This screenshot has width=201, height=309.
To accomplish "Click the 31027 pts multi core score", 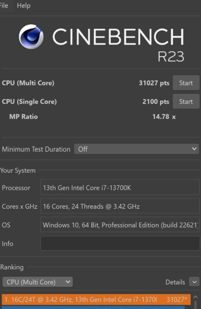I will click(154, 83).
